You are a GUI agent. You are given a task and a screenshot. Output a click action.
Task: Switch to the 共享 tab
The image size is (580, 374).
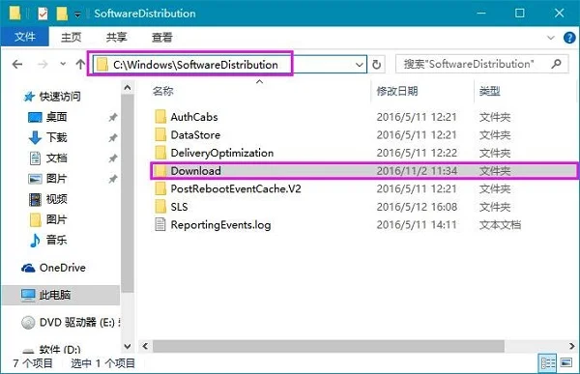[x=116, y=37]
